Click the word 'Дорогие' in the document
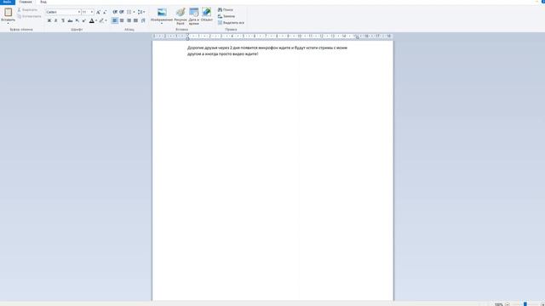Screen dimensions: 545x306 (194, 48)
